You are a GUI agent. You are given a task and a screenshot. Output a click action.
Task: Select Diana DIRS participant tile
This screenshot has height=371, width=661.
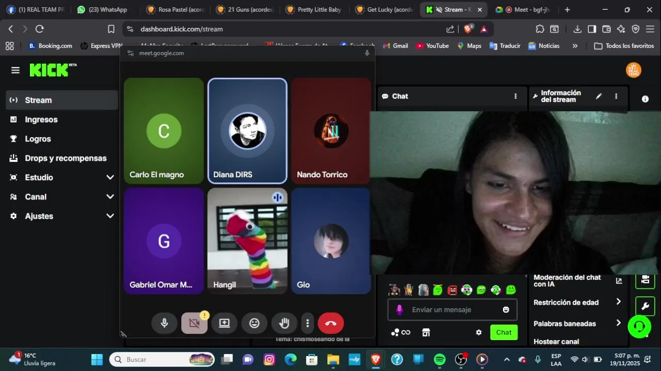[247, 131]
